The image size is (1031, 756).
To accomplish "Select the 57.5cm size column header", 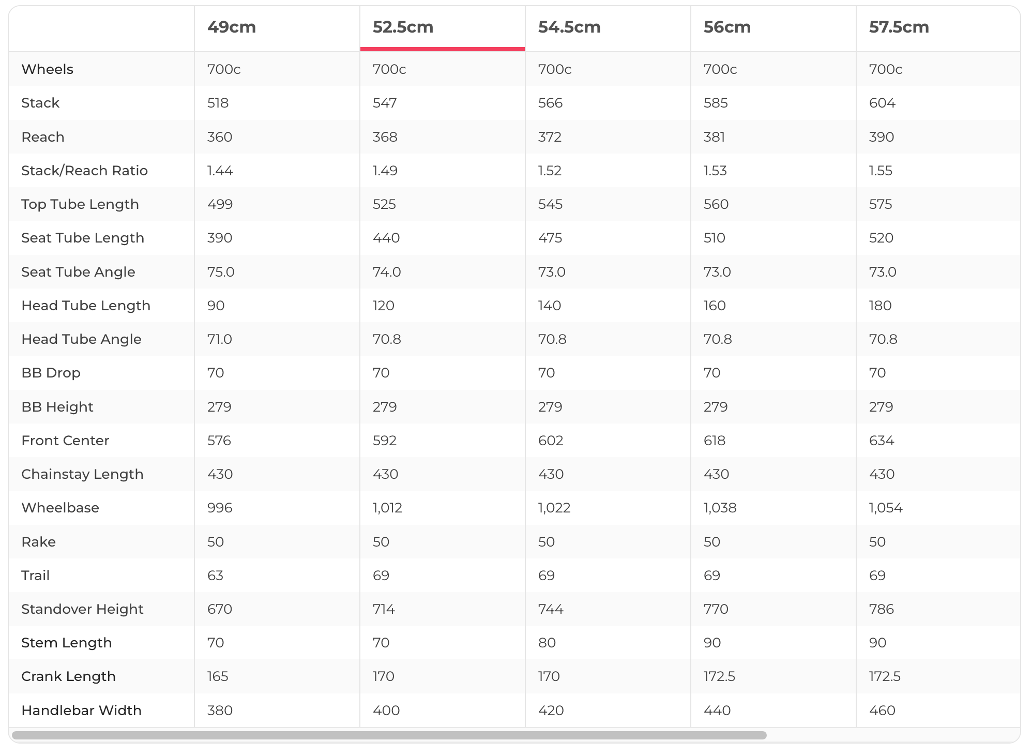I will click(899, 27).
